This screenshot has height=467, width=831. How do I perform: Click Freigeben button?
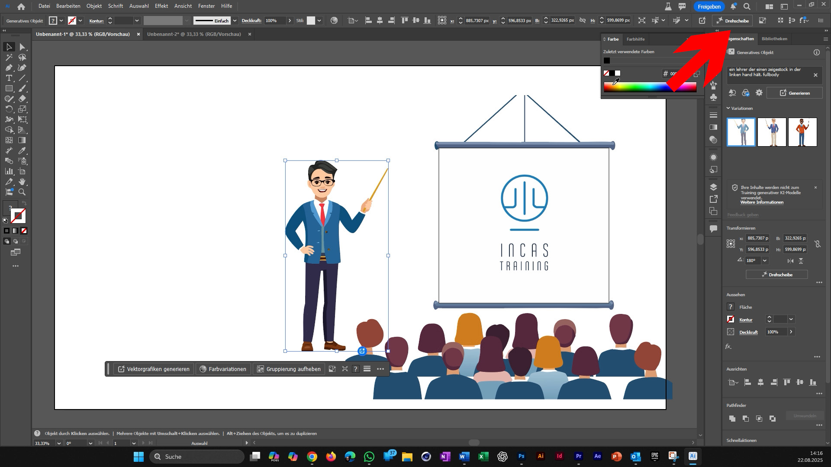tap(709, 6)
